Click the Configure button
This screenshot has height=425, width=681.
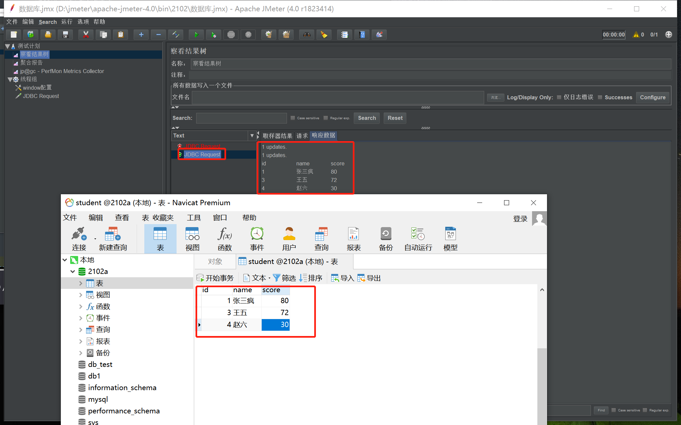pos(652,97)
